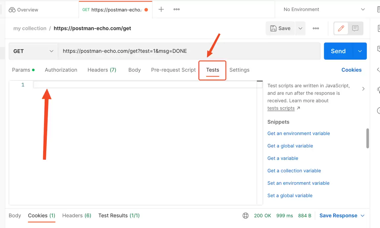The image size is (380, 228).
Task: Click the plus icon for new tab
Action: (161, 9)
